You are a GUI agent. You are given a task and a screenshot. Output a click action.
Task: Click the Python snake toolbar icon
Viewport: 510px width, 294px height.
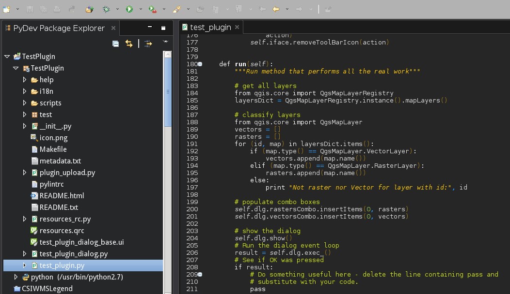coord(71,9)
